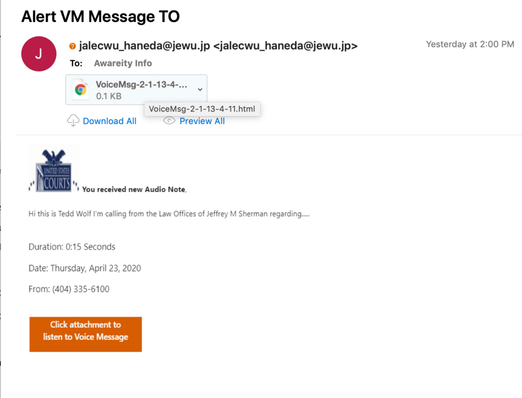Click the email subject Alert VM Message TO
The height and width of the screenshot is (398, 522).
pyautogui.click(x=100, y=16)
